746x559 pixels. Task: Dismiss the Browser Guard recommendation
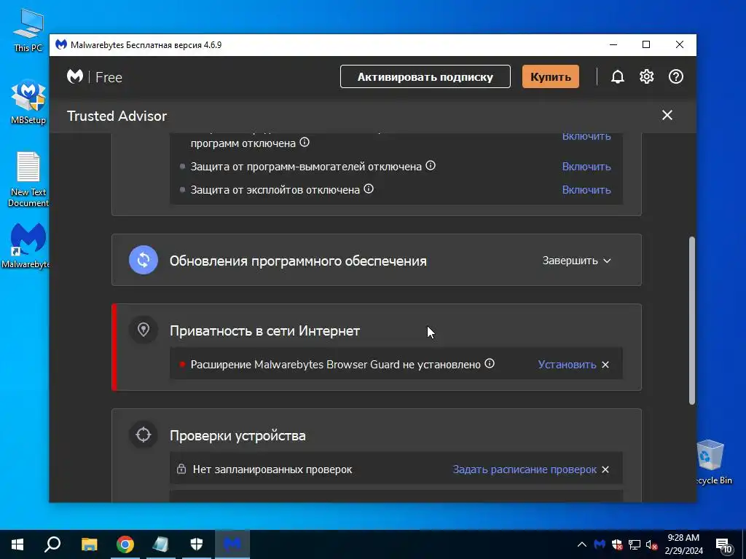tap(605, 365)
